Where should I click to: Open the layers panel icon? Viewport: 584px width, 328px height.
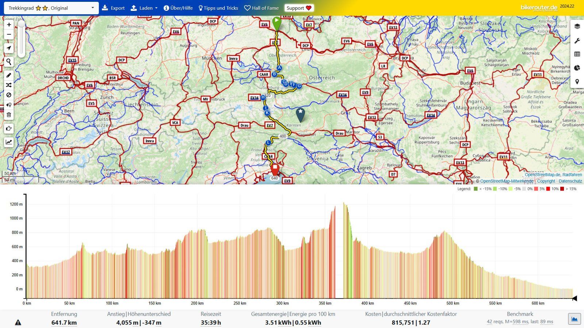click(577, 26)
